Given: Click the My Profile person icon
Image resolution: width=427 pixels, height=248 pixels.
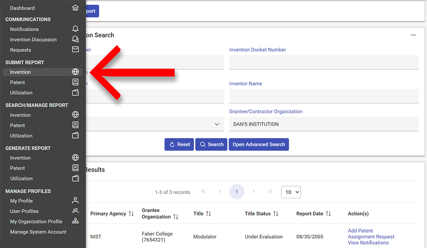Looking at the screenshot, I should [x=76, y=201].
